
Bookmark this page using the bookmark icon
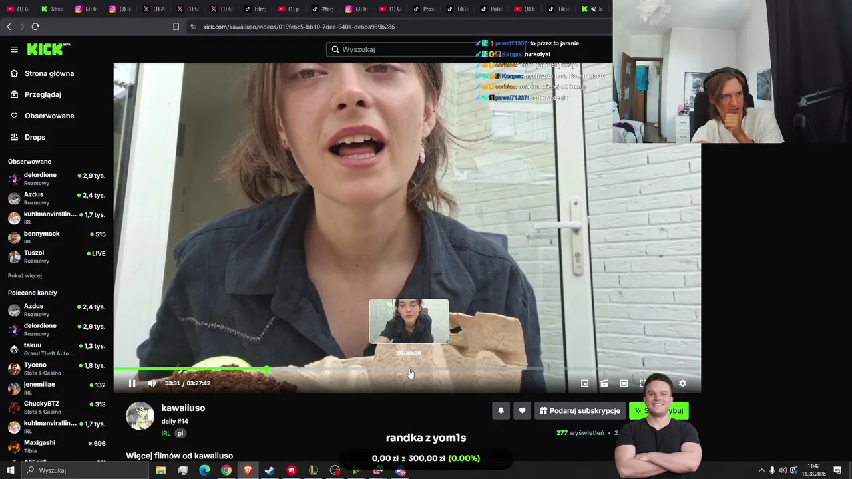[176, 27]
